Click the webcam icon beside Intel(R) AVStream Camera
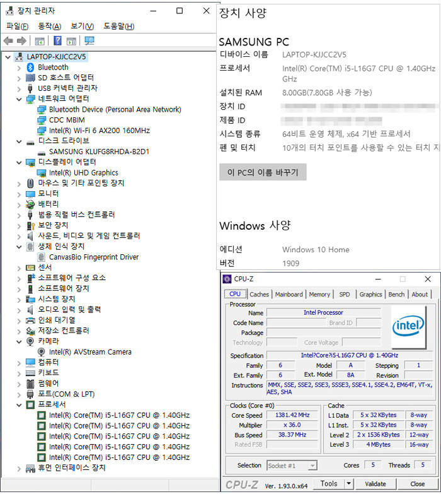The image size is (441, 494). [41, 351]
